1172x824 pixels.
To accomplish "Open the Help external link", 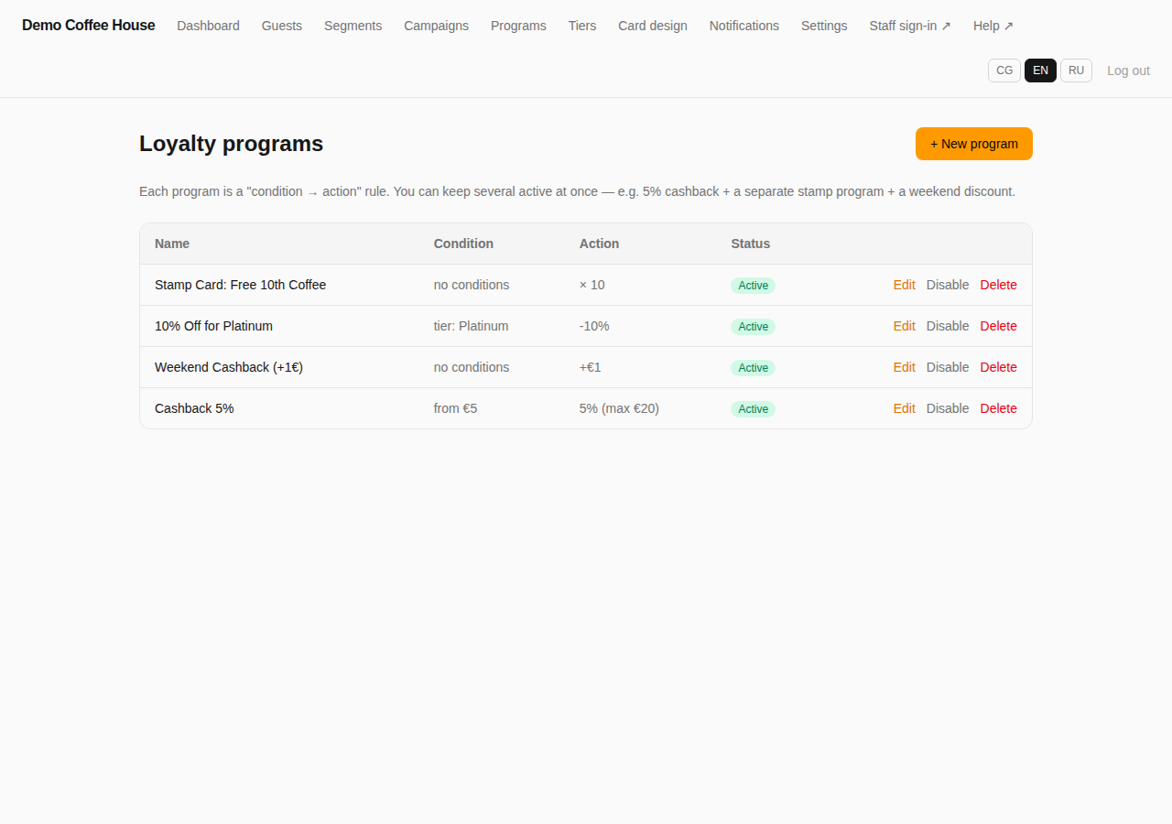I will (x=993, y=26).
